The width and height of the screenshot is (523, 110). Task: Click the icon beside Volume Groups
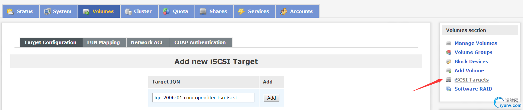pos(449,52)
